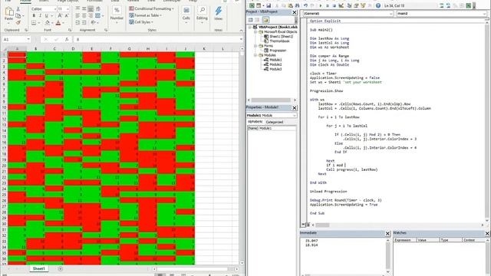Click Decrease Font Size icon in Excel ribbon
491x276 pixels.
tap(67, 15)
